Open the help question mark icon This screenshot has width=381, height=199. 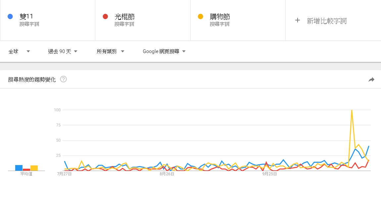[64, 79]
